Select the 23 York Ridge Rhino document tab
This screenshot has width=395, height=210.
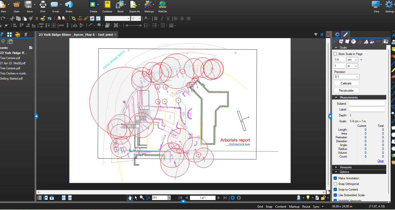click(76, 35)
